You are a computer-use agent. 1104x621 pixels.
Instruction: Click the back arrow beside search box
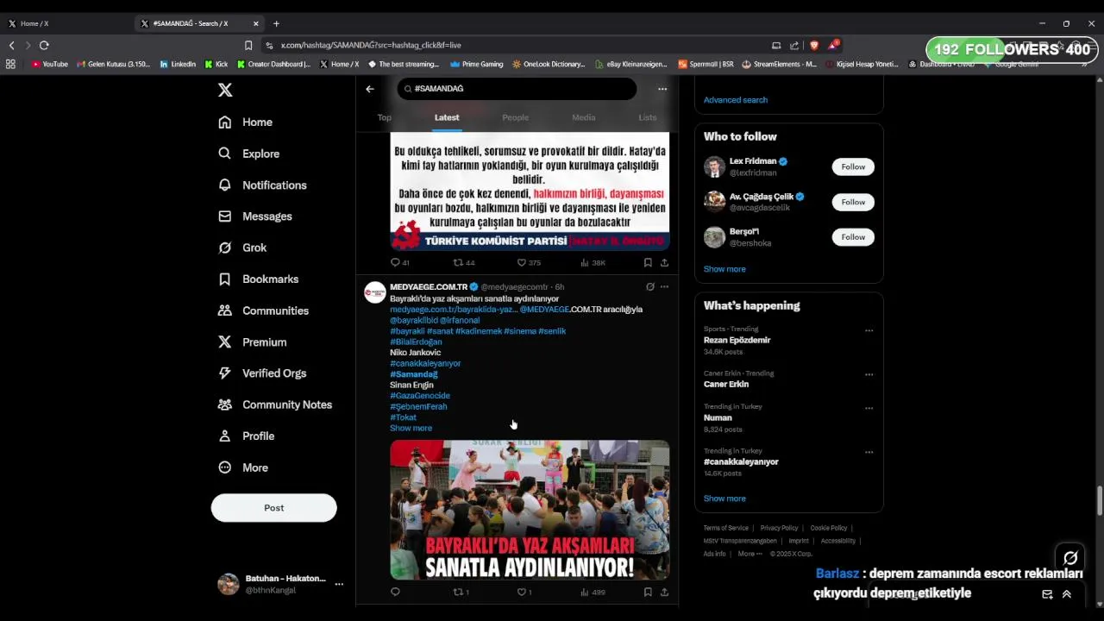(370, 89)
